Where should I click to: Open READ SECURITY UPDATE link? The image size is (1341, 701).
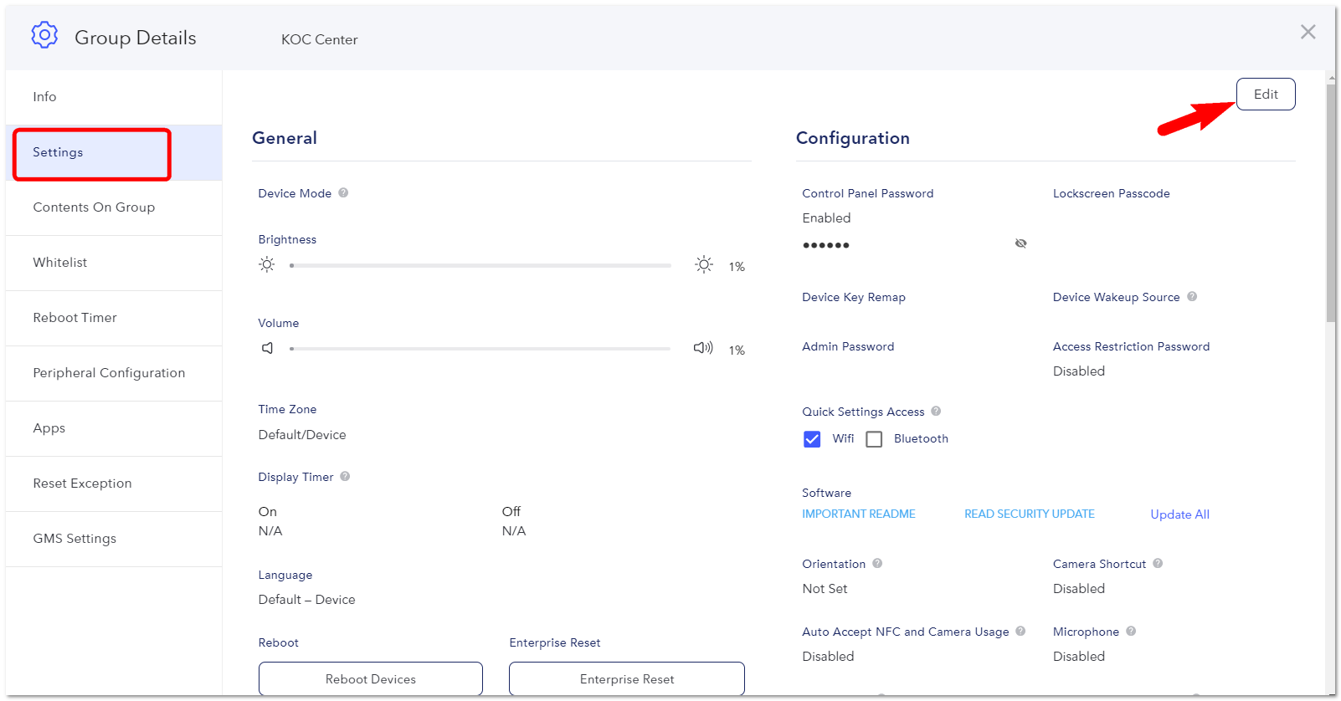pyautogui.click(x=1030, y=514)
